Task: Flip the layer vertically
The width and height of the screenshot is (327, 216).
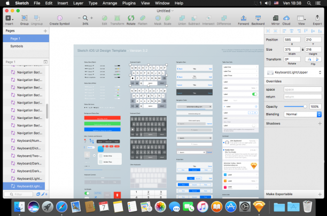Action: 317,59
